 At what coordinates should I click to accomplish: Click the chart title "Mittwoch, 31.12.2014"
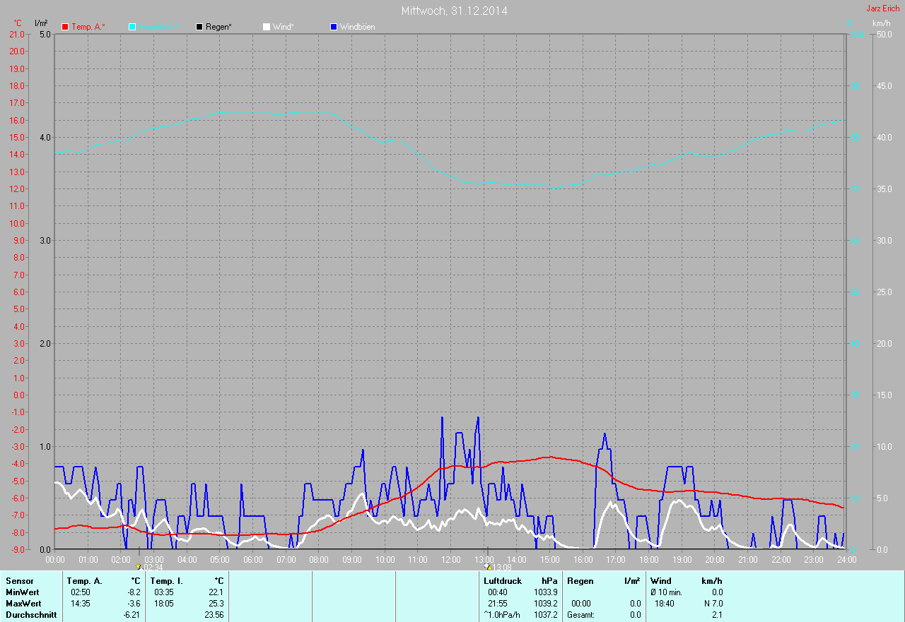tap(454, 11)
